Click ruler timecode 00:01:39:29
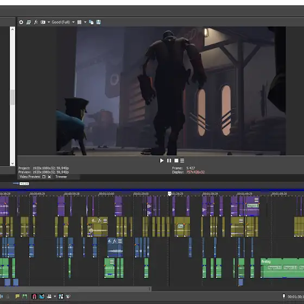 point(210,194)
